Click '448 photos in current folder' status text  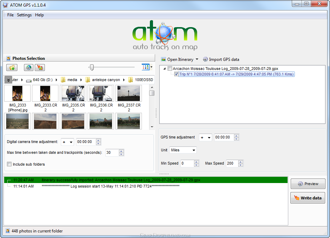coord(37,231)
